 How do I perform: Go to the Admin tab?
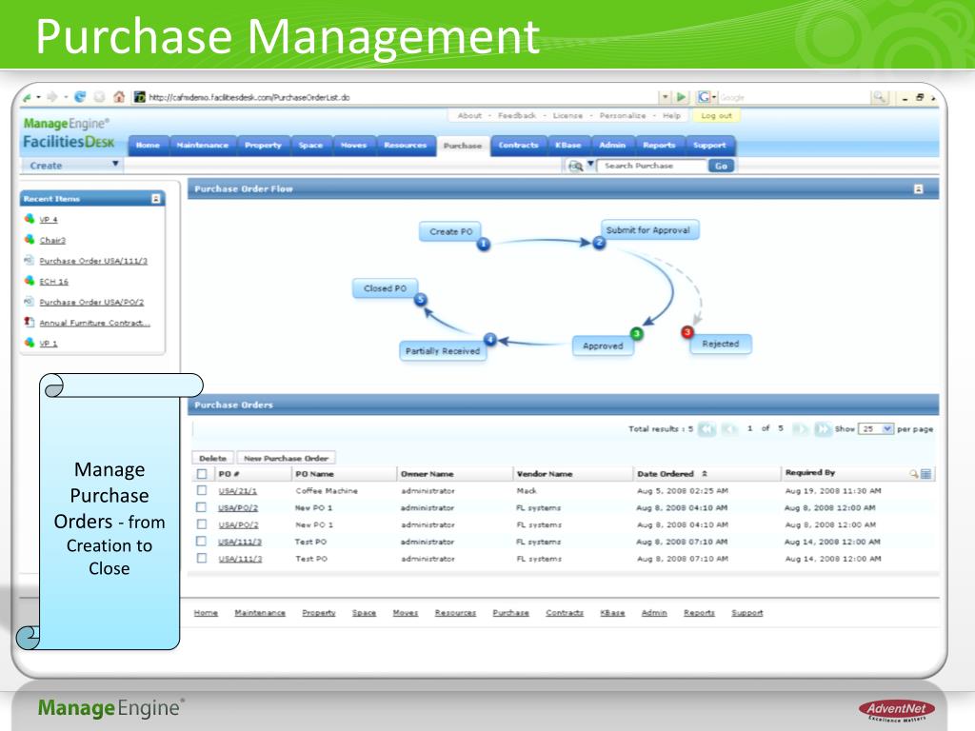tap(612, 146)
